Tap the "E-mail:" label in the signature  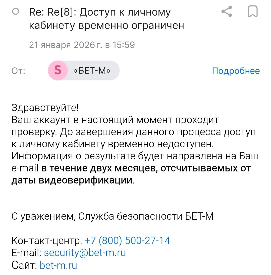[x=26, y=253]
